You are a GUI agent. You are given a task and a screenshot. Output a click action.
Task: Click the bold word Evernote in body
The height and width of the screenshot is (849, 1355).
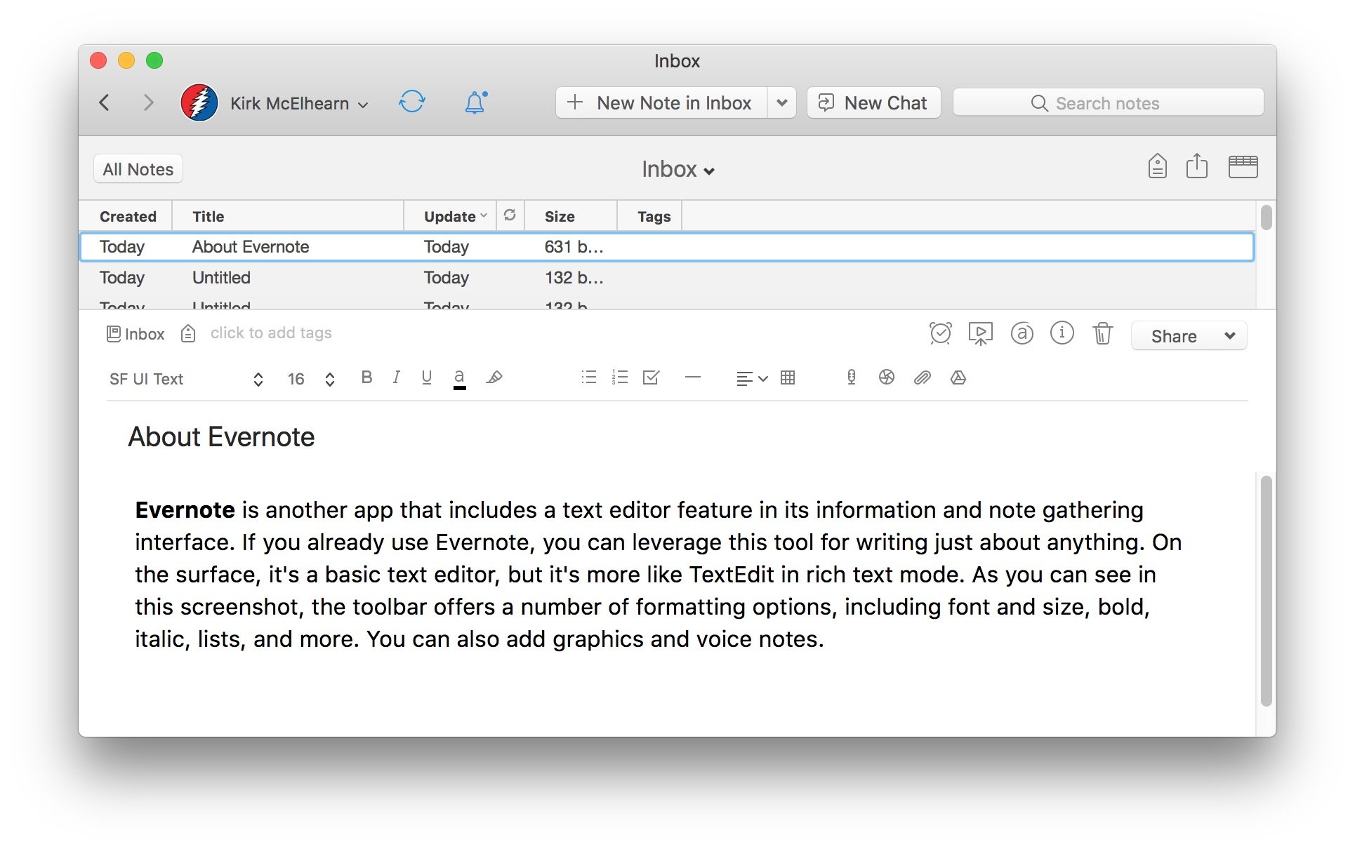(x=185, y=509)
